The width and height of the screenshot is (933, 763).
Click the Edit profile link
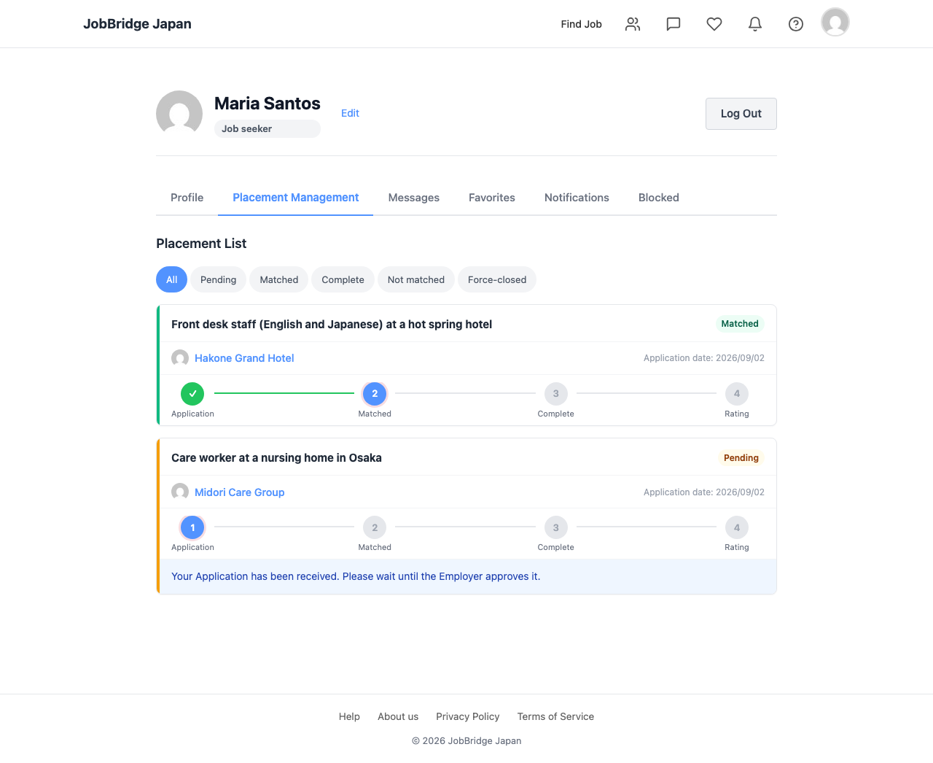coord(350,113)
